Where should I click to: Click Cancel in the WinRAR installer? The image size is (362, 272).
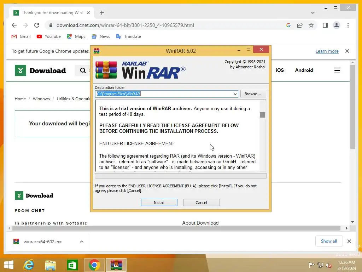[x=201, y=202]
